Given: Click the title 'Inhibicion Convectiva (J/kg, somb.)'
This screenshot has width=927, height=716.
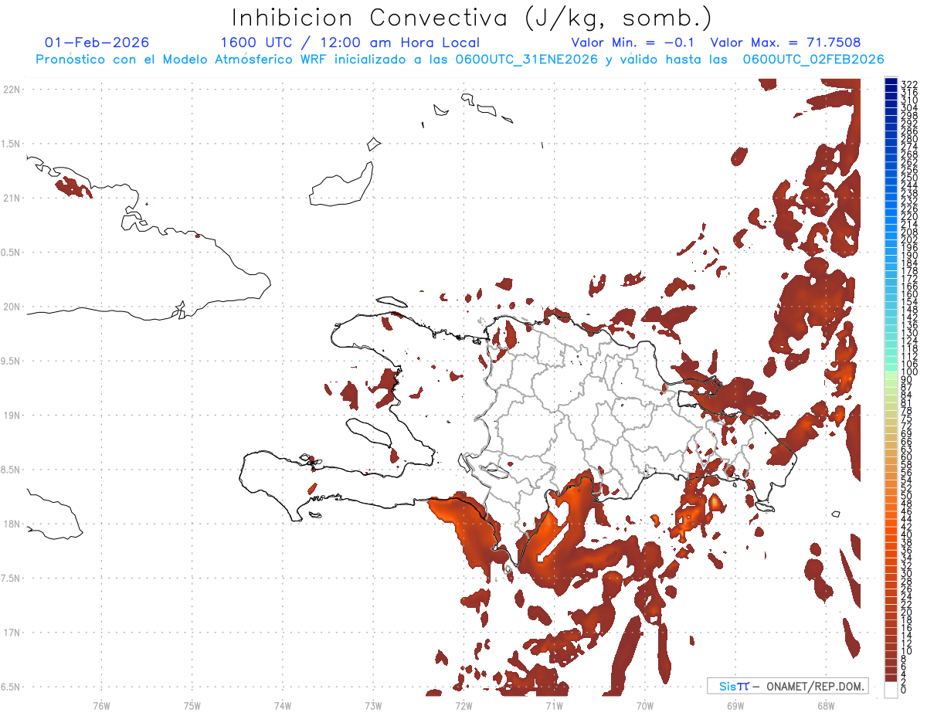Looking at the screenshot, I should point(472,19).
